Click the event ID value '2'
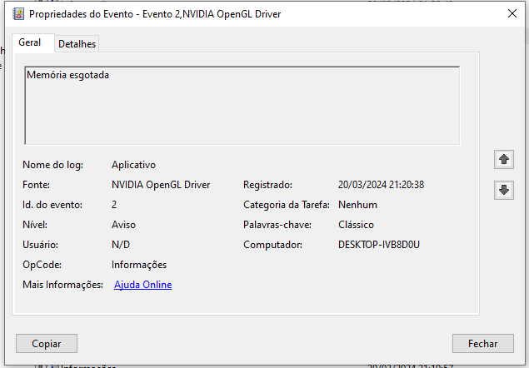Viewport: 529px width, 368px height. [x=114, y=205]
